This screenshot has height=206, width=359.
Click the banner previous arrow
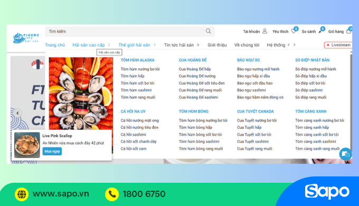(x=17, y=113)
